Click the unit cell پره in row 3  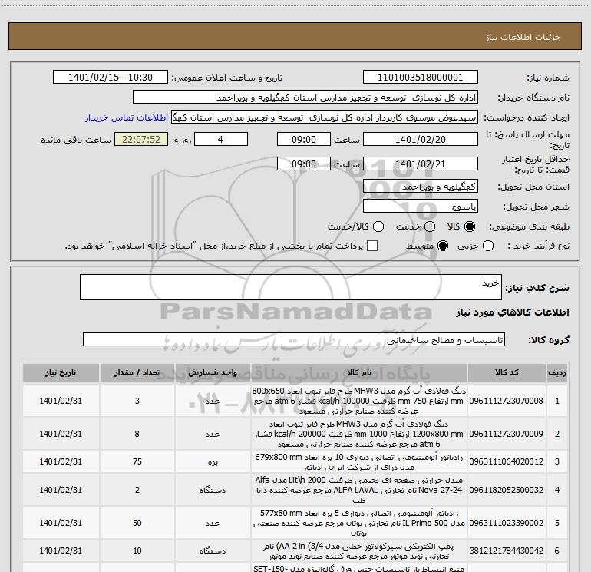(213, 462)
